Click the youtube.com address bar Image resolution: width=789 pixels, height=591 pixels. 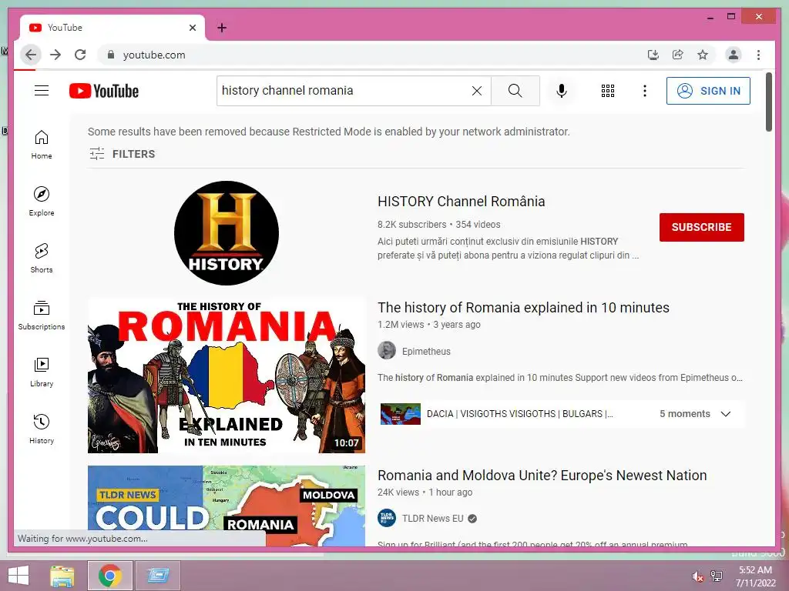pyautogui.click(x=372, y=55)
